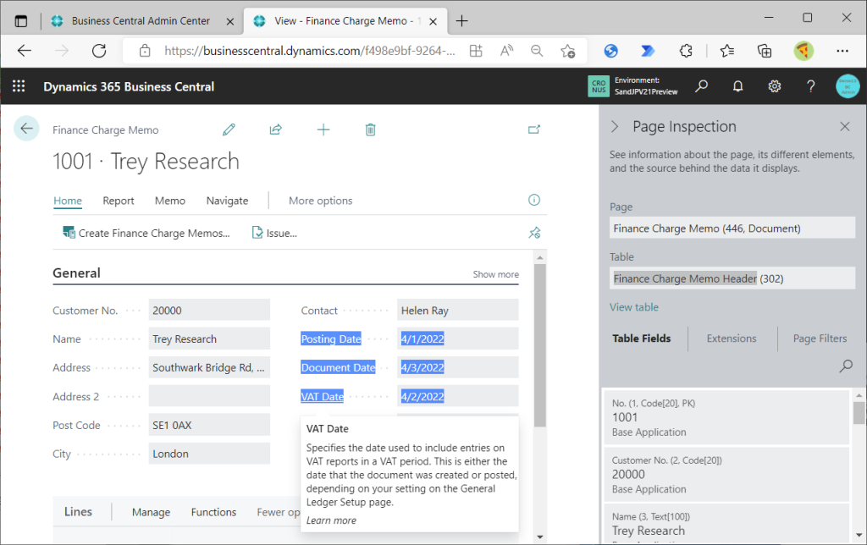Close the Finance Charge Memo browser tab
This screenshot has height=545, width=867.
click(x=433, y=21)
